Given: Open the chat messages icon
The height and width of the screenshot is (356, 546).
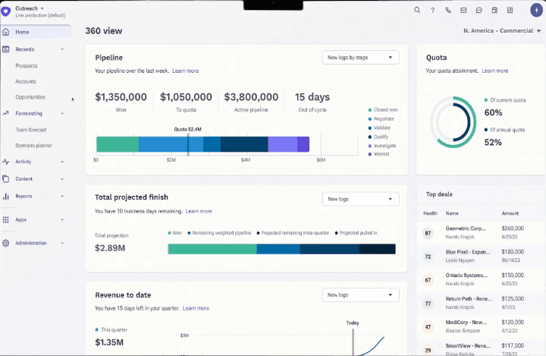Looking at the screenshot, I should (x=479, y=10).
